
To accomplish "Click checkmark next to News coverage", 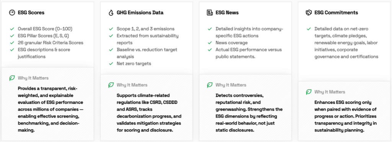I will pyautogui.click(x=210, y=43).
